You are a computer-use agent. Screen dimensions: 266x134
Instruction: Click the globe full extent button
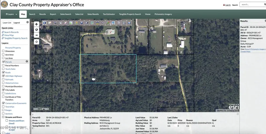click(36, 30)
